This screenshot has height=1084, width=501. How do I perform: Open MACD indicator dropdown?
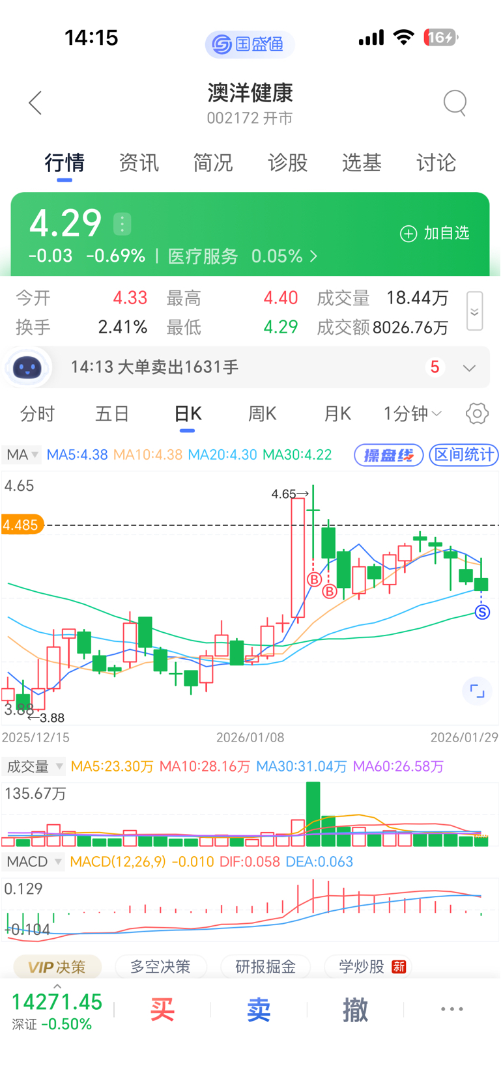[x=33, y=861]
